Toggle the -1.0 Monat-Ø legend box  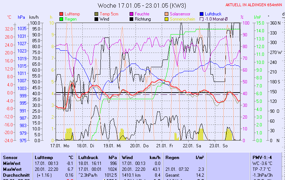click(x=202, y=19)
